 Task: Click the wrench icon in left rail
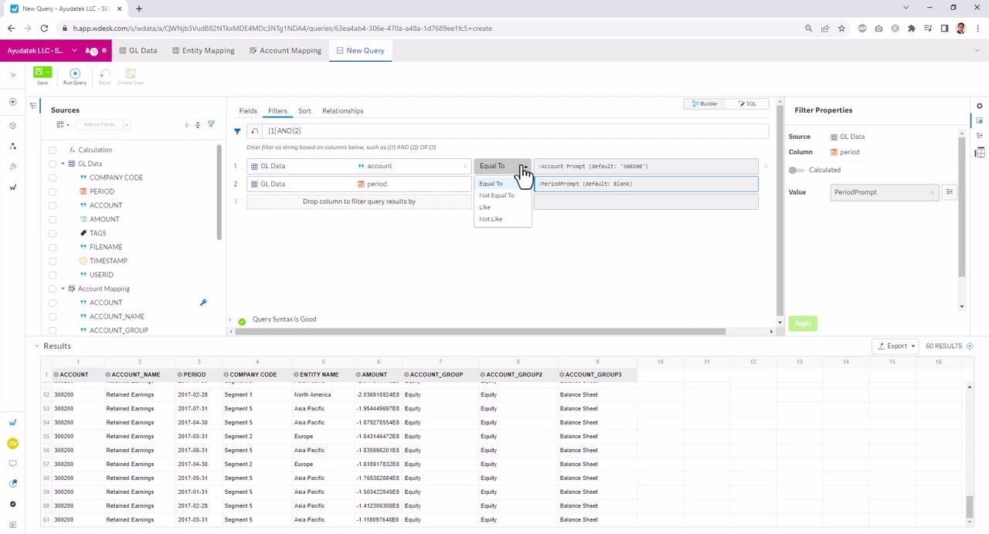pyautogui.click(x=13, y=167)
